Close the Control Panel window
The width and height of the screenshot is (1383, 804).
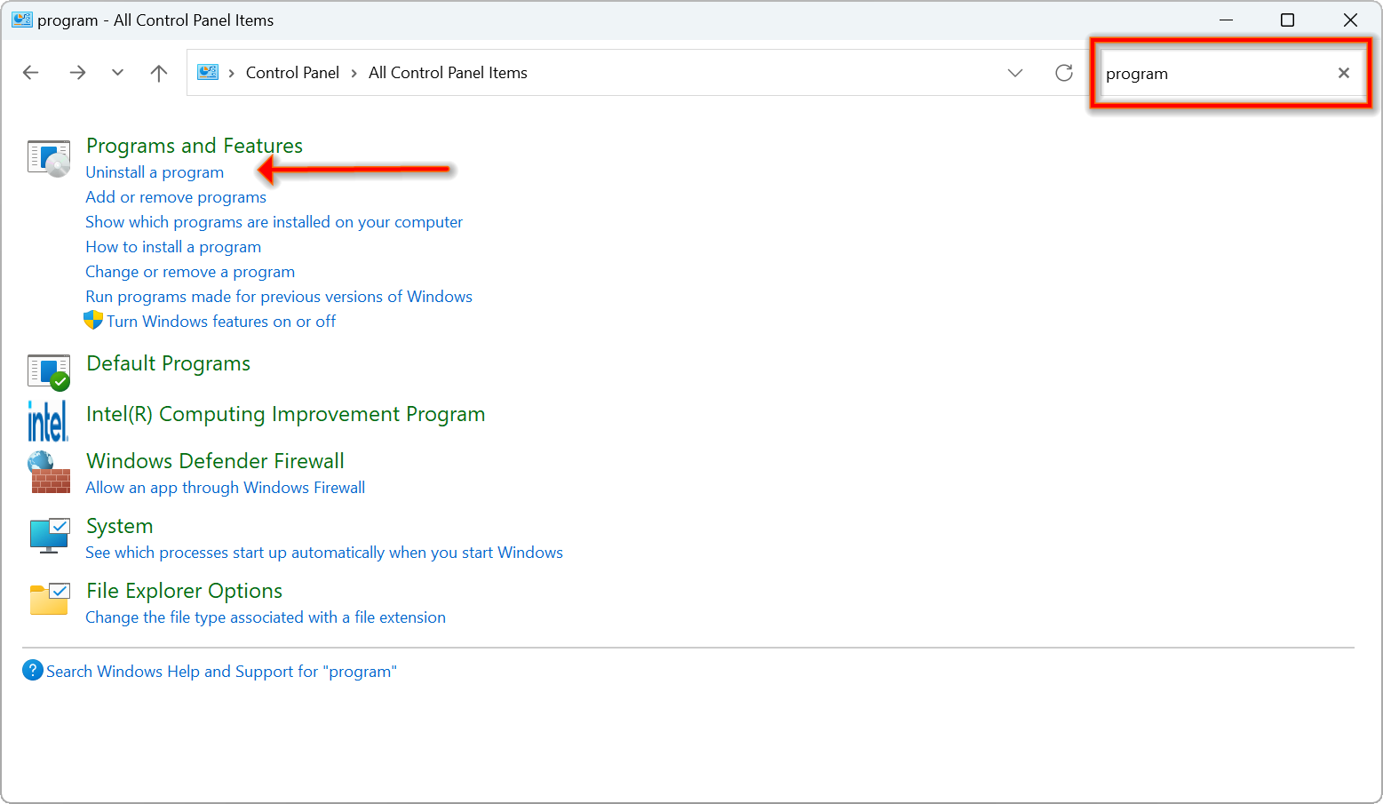pyautogui.click(x=1350, y=20)
